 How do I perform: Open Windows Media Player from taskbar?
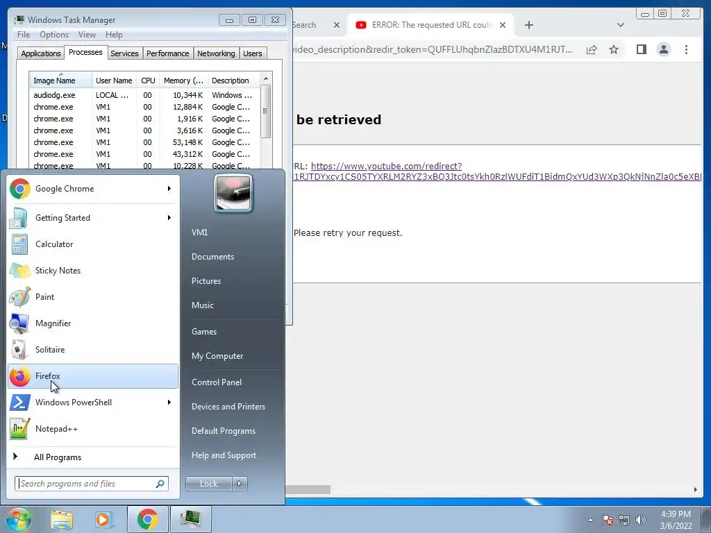[x=103, y=519]
